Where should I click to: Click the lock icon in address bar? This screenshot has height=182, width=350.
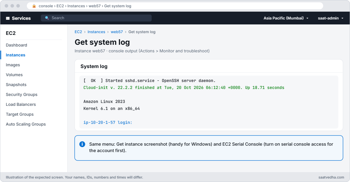[34, 6]
